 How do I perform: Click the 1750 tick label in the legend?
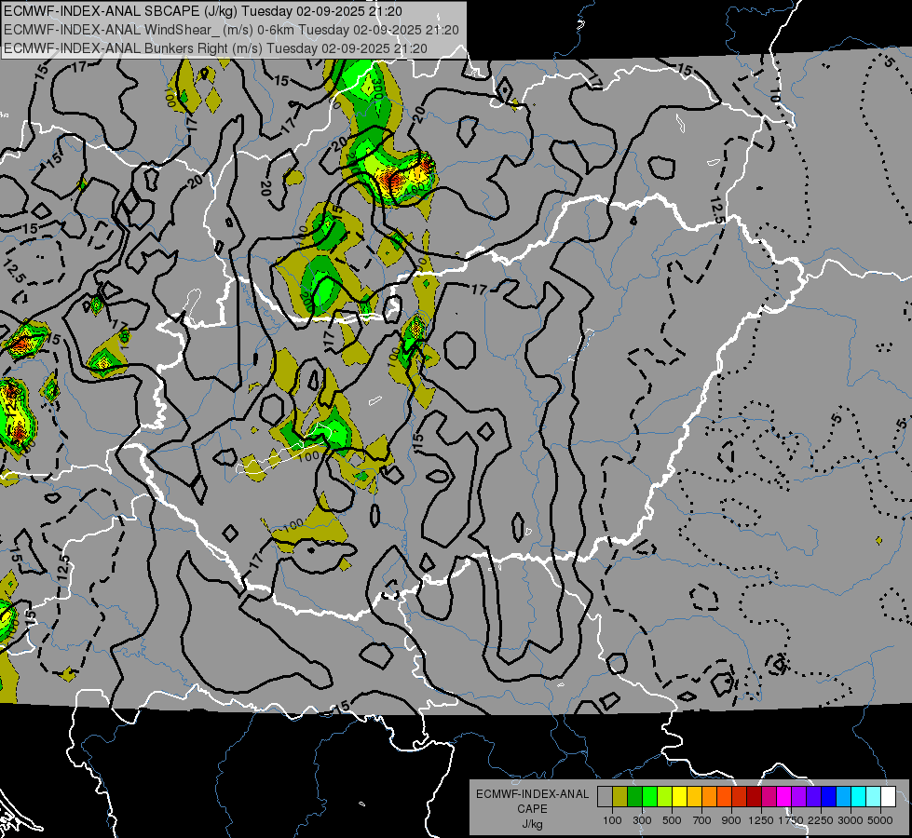click(x=791, y=820)
